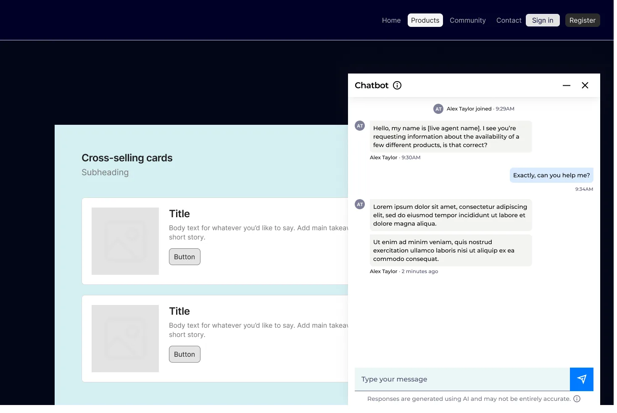Click the second card's 'Title' heading
The width and height of the screenshot is (617, 413).
[179, 311]
